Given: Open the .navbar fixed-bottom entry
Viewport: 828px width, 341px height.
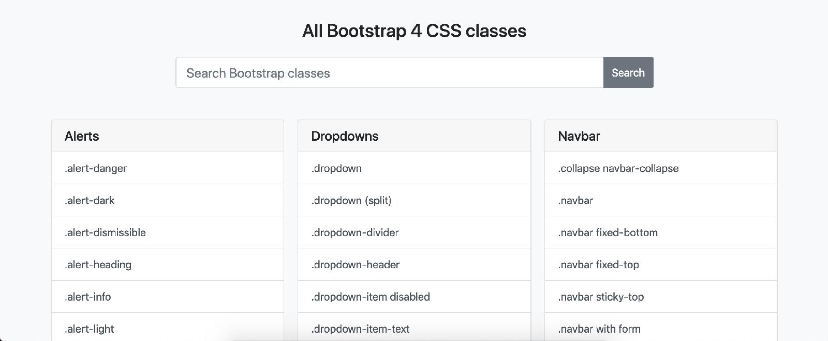Looking at the screenshot, I should (x=661, y=232).
